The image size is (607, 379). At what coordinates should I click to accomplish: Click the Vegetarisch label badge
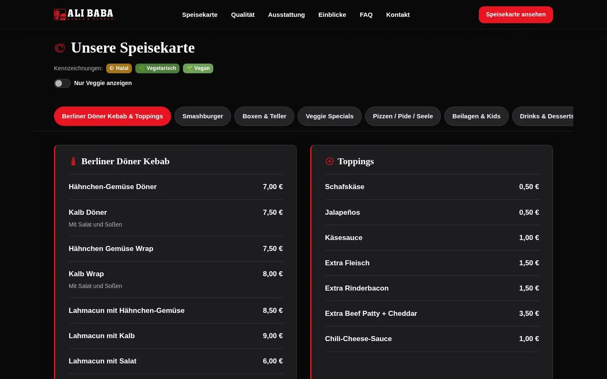click(x=157, y=68)
